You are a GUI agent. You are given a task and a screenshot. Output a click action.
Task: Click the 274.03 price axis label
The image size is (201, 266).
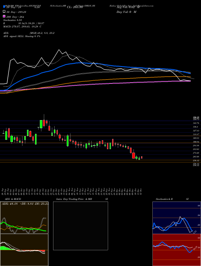196,153
